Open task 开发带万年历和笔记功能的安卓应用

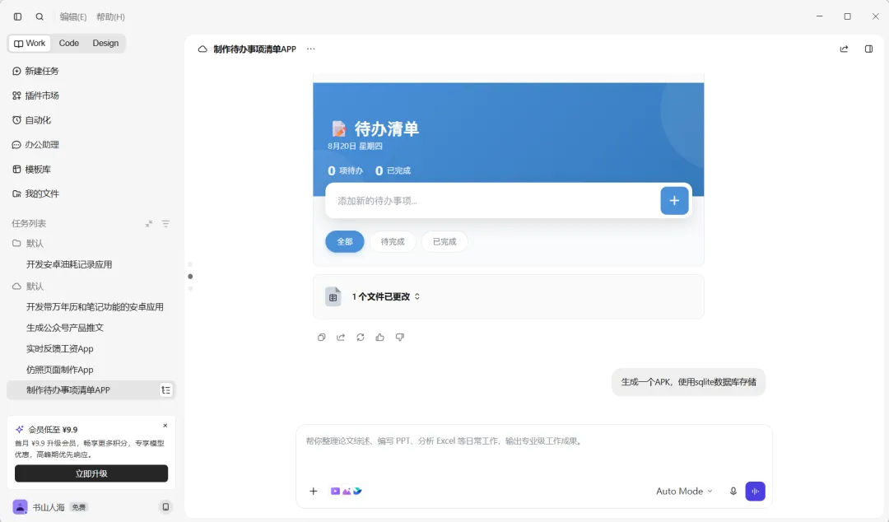pos(95,307)
